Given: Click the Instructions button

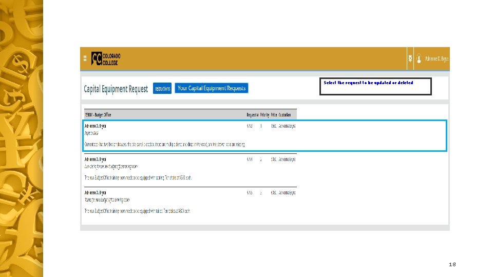Looking at the screenshot, I should coord(162,89).
